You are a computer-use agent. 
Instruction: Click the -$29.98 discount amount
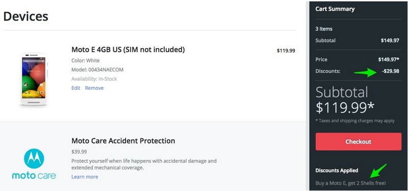coord(391,71)
